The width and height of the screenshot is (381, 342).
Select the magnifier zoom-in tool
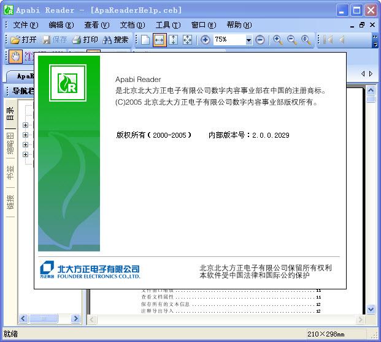pyautogui.click(x=278, y=40)
